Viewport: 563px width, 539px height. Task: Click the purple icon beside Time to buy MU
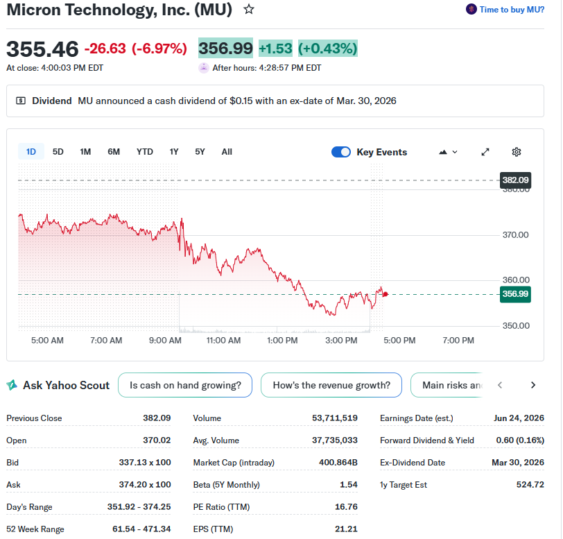tap(471, 9)
